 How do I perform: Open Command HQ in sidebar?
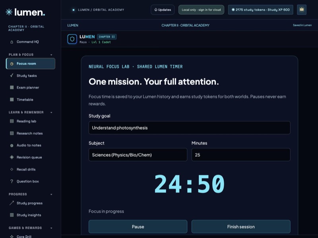[x=31, y=42]
